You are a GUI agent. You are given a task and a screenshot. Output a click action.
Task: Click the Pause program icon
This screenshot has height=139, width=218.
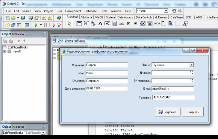[x=45, y=25]
